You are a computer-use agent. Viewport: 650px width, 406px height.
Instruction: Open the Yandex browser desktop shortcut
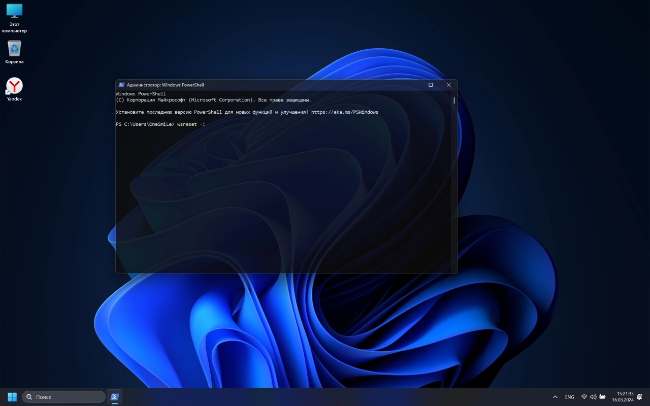coord(14,89)
